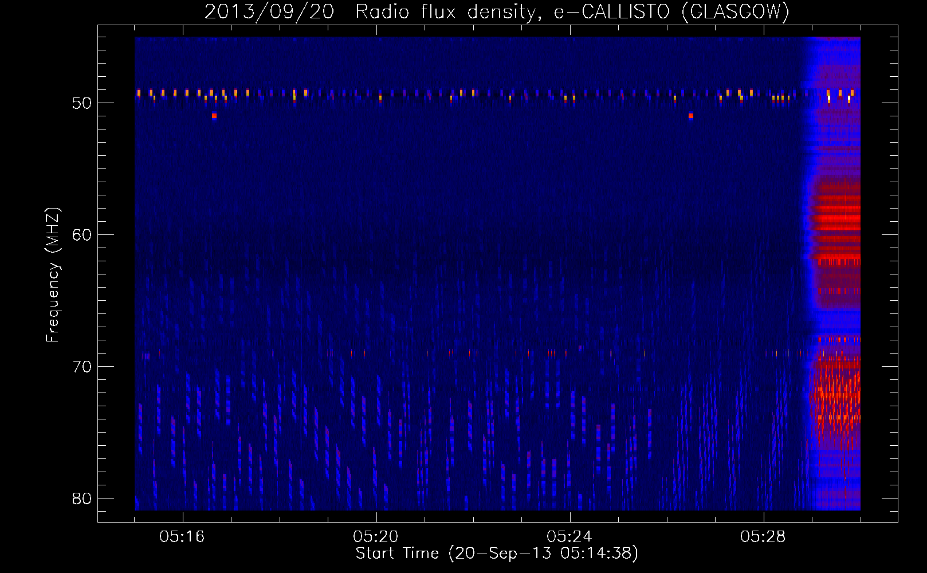Click the 'Start Time (20-Sep-13 05:14:38)' axis label
This screenshot has width=927, height=573.
(x=497, y=554)
